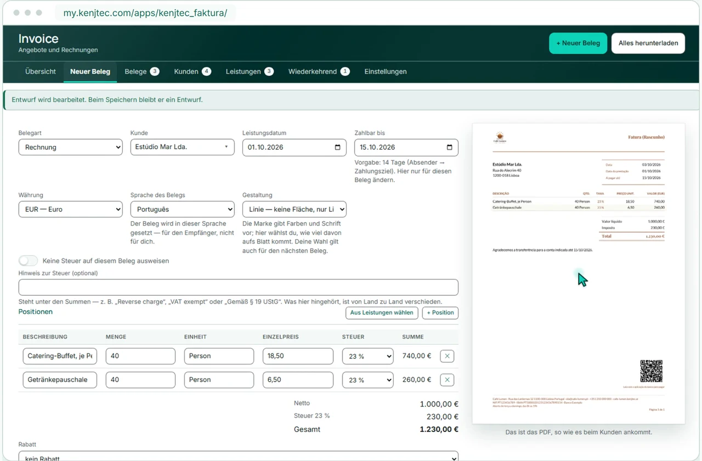Viewport: 702px width, 461px height.
Task: Click 'Alles herunterladen' button
Action: 648,43
